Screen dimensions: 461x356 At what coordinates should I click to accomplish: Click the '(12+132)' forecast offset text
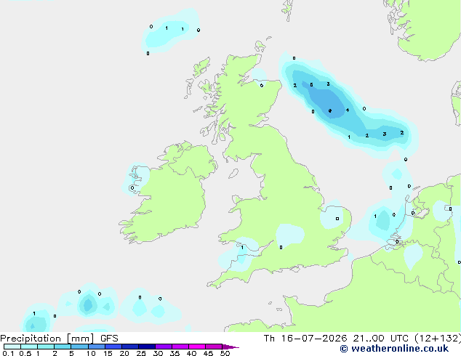click(x=438, y=339)
